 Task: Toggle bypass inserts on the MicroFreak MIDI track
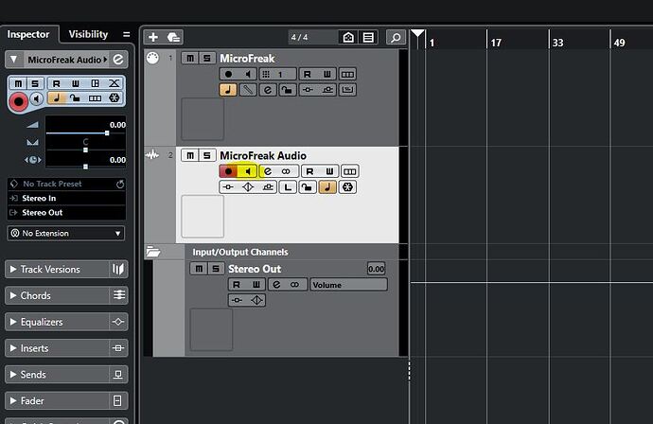[x=308, y=90]
